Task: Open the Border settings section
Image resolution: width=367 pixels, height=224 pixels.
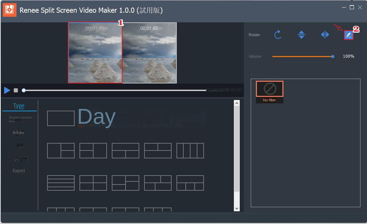Action: 18,133
